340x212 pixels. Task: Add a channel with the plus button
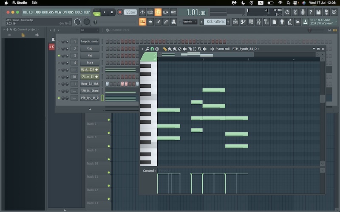(x=90, y=109)
